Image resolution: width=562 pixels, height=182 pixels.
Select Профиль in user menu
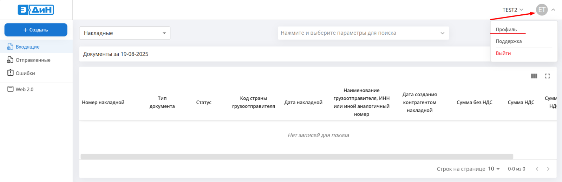tap(506, 29)
